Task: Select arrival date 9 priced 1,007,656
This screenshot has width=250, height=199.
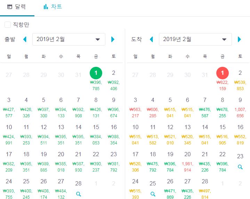Action: pyautogui.click(x=240, y=108)
